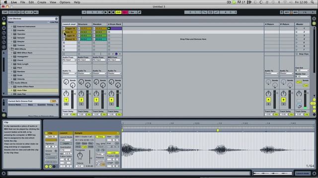
Task: Collapse the MIDI Effects folder
Action: pyautogui.click(x=9, y=49)
